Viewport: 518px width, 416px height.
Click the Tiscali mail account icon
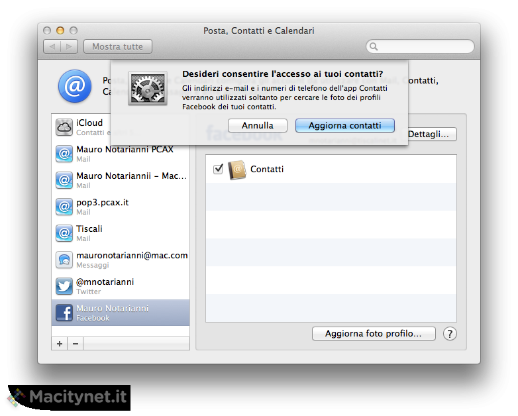(64, 233)
